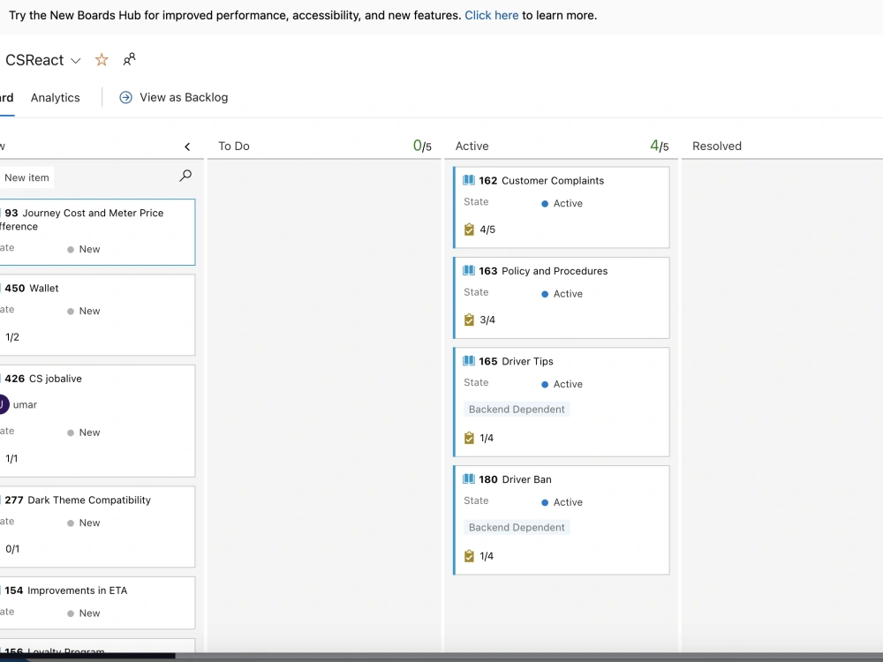The height and width of the screenshot is (662, 883).
Task: Open Policy and Procedures card title
Action: pos(555,271)
